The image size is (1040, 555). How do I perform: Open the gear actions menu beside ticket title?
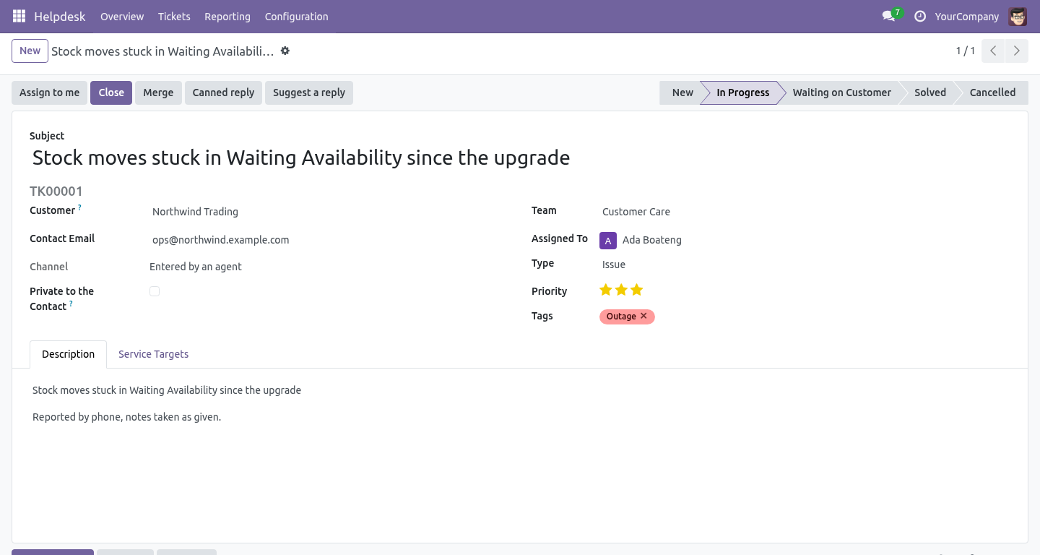(x=285, y=51)
